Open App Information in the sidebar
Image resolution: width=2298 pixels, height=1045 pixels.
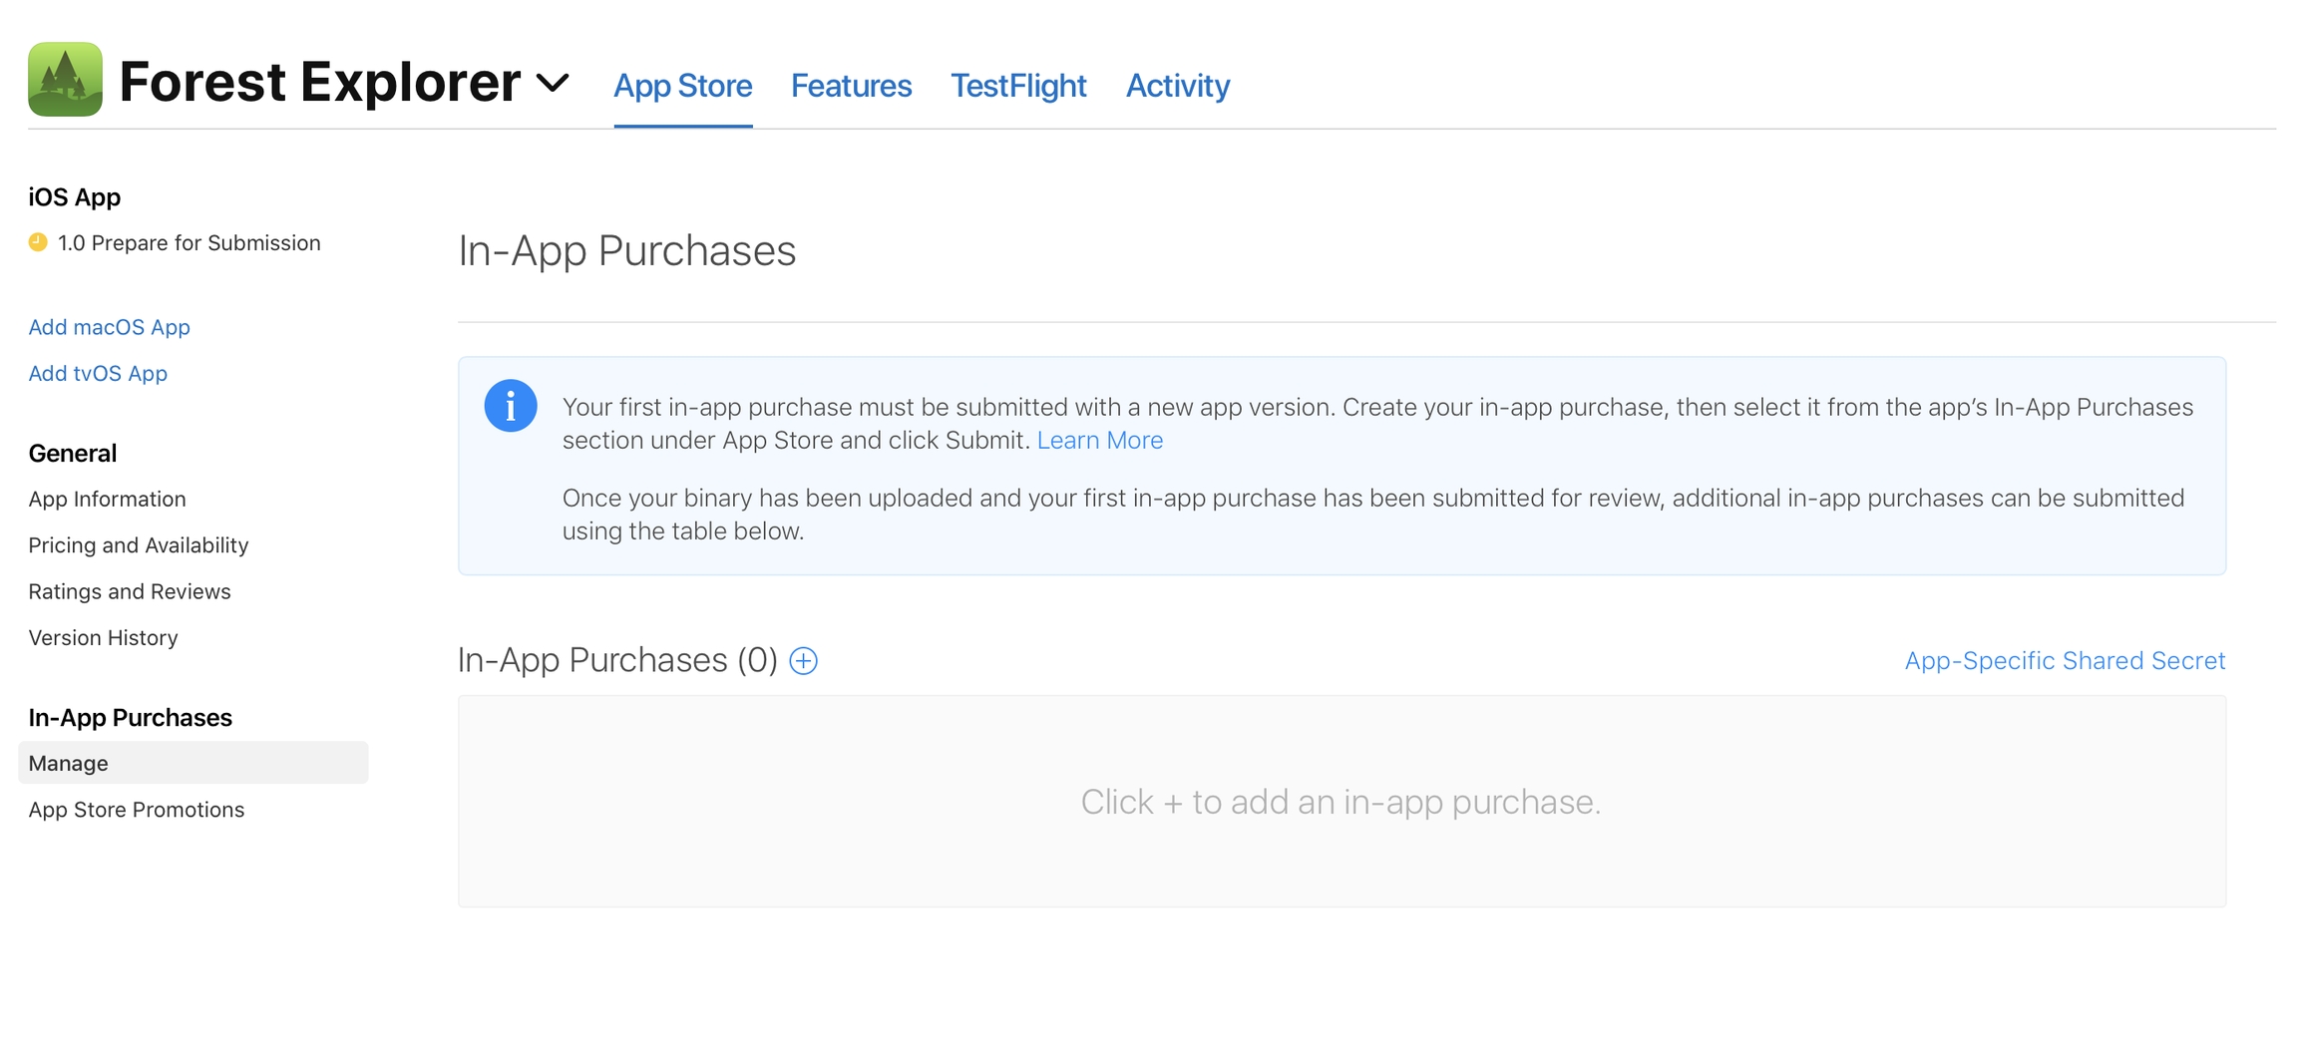tap(107, 499)
